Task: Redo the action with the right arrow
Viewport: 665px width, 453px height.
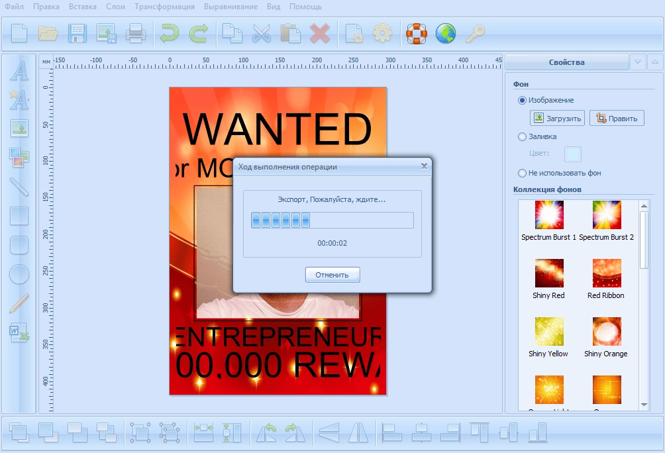Action: pos(199,34)
